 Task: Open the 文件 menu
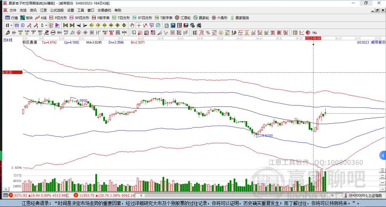(x=13, y=10)
